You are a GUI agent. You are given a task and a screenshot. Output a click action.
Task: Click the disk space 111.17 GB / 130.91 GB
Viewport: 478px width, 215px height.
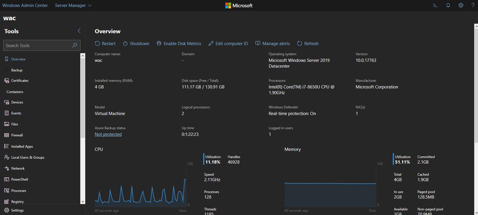(x=203, y=87)
